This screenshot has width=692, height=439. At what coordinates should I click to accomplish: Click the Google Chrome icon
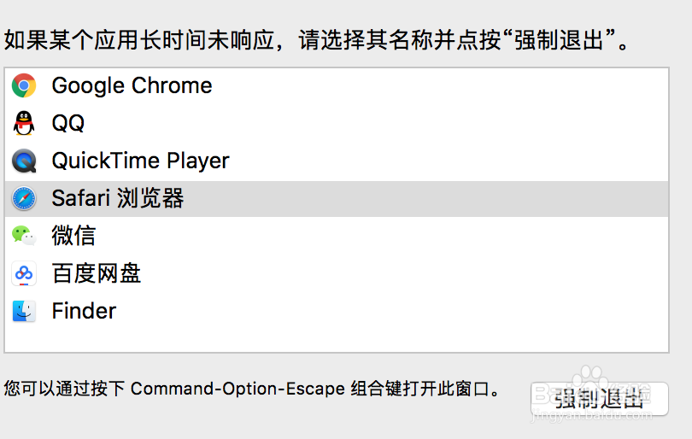point(24,85)
